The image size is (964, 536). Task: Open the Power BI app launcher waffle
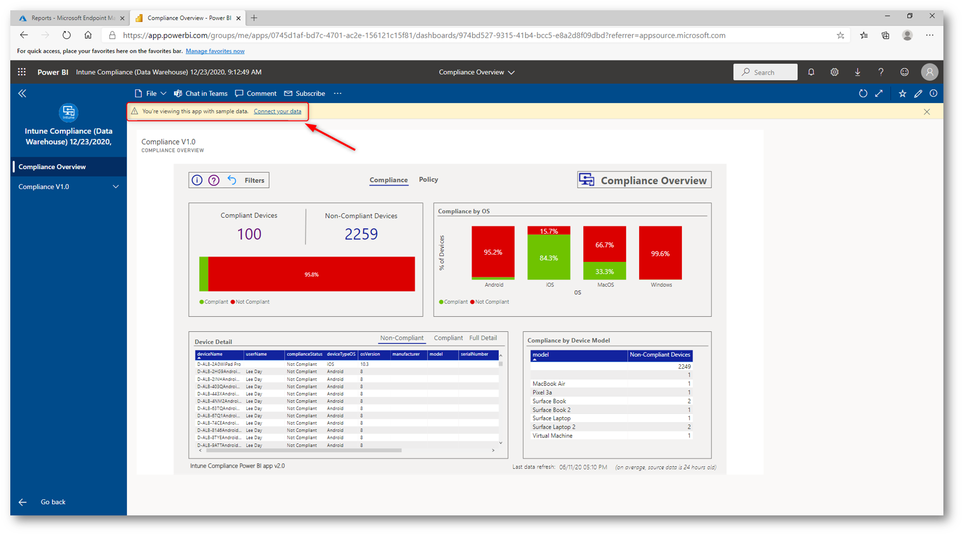22,72
